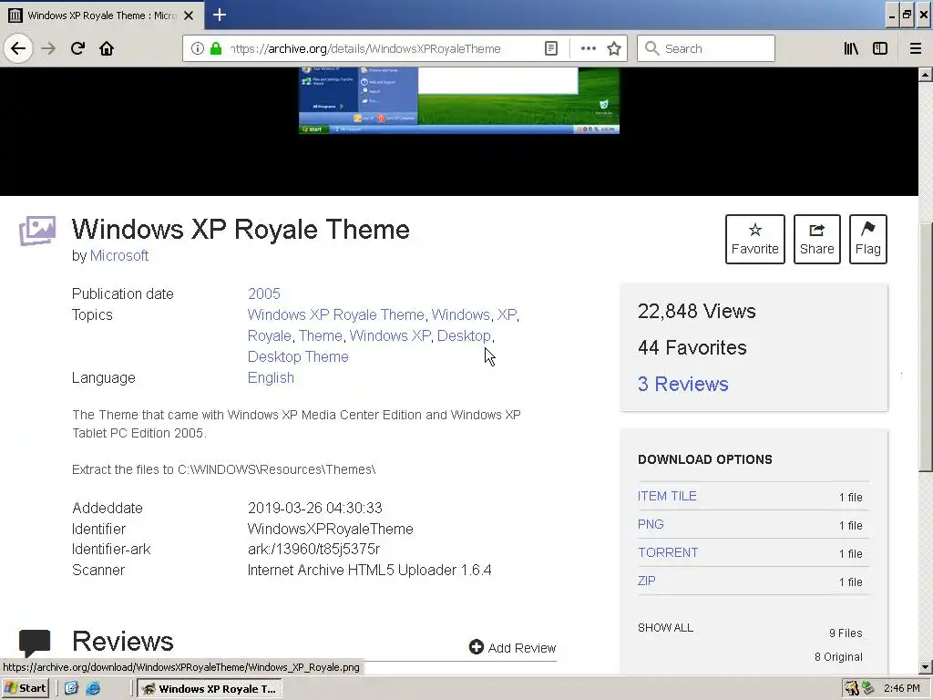This screenshot has height=700, width=933.
Task: Jump to the 3 Reviews link
Action: (x=683, y=384)
